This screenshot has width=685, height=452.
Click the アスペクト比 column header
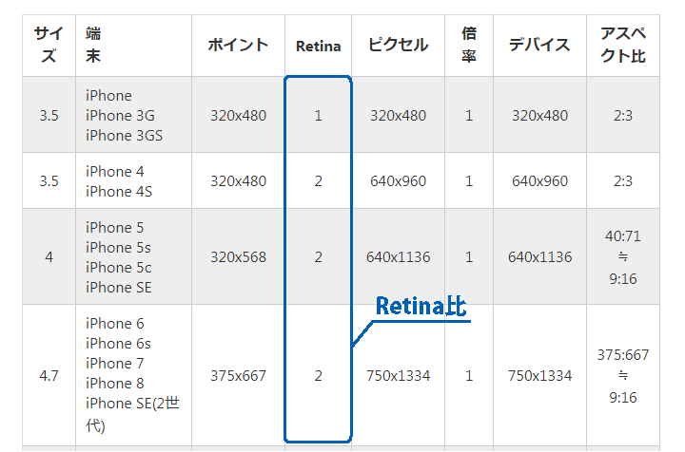coord(623,45)
